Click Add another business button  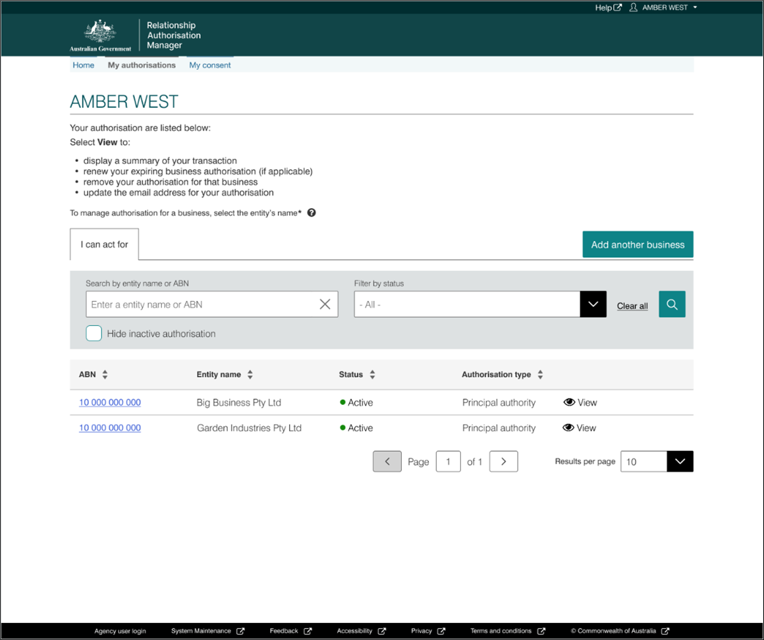coord(638,244)
